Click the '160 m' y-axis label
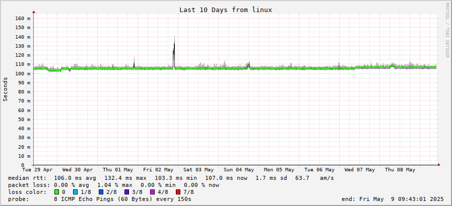The image size is (452, 206). point(23,19)
